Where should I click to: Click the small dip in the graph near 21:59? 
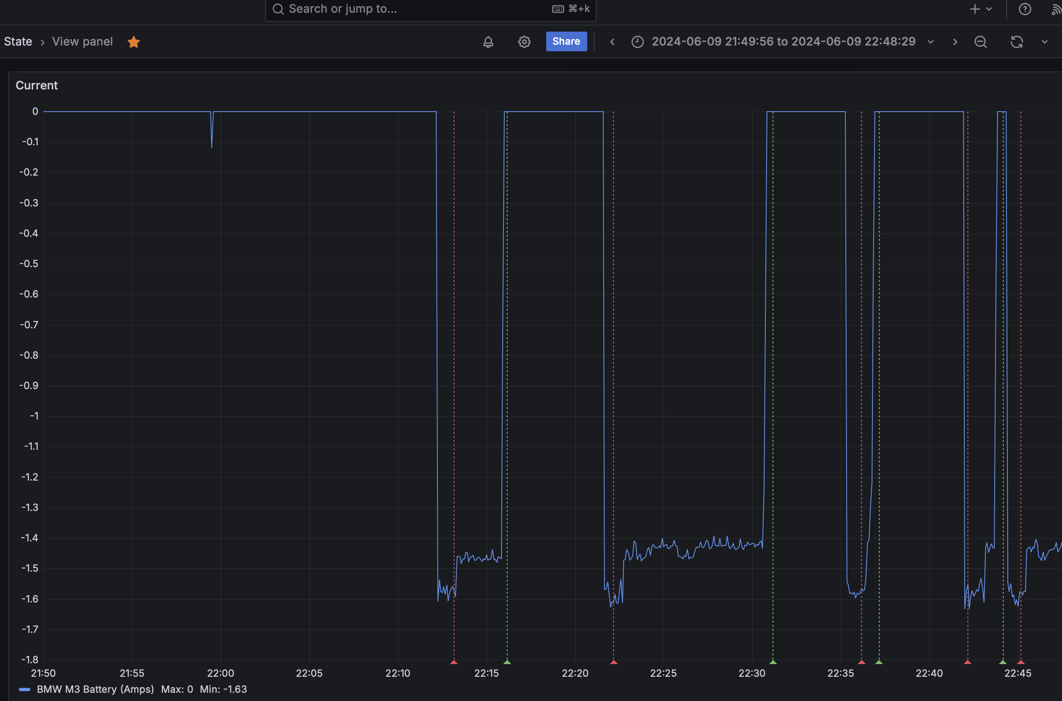coord(212,130)
